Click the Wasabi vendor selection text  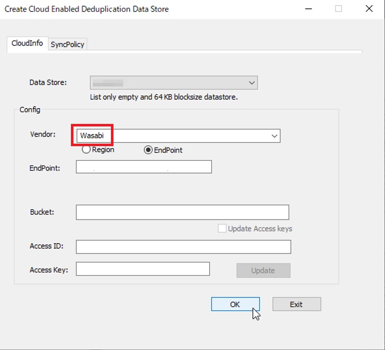coord(92,136)
